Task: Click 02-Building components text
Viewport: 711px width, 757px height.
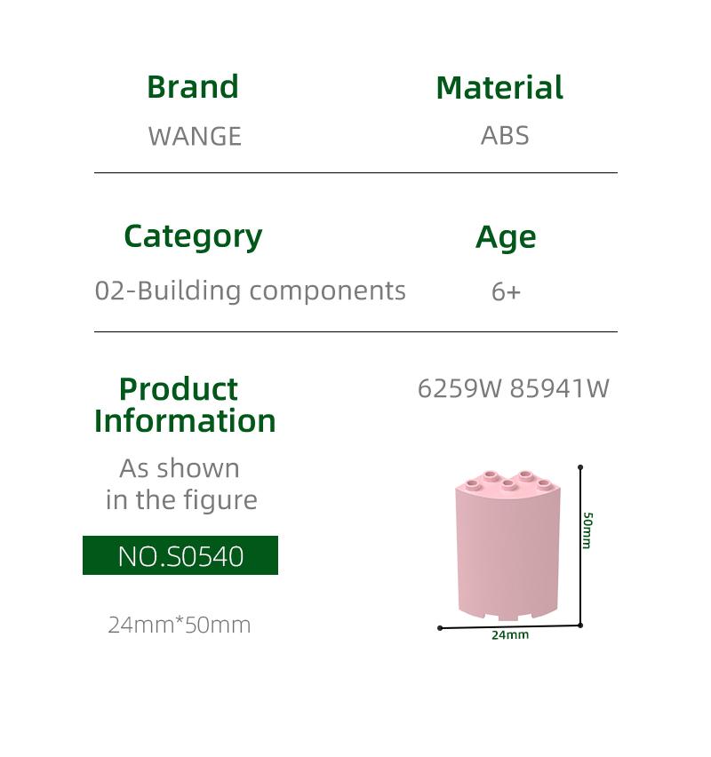Action: pyautogui.click(x=251, y=291)
